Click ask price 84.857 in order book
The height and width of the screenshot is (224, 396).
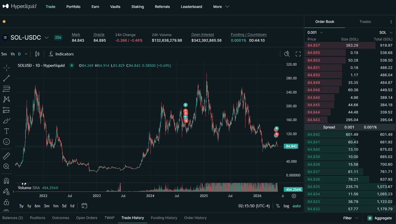[313, 45]
